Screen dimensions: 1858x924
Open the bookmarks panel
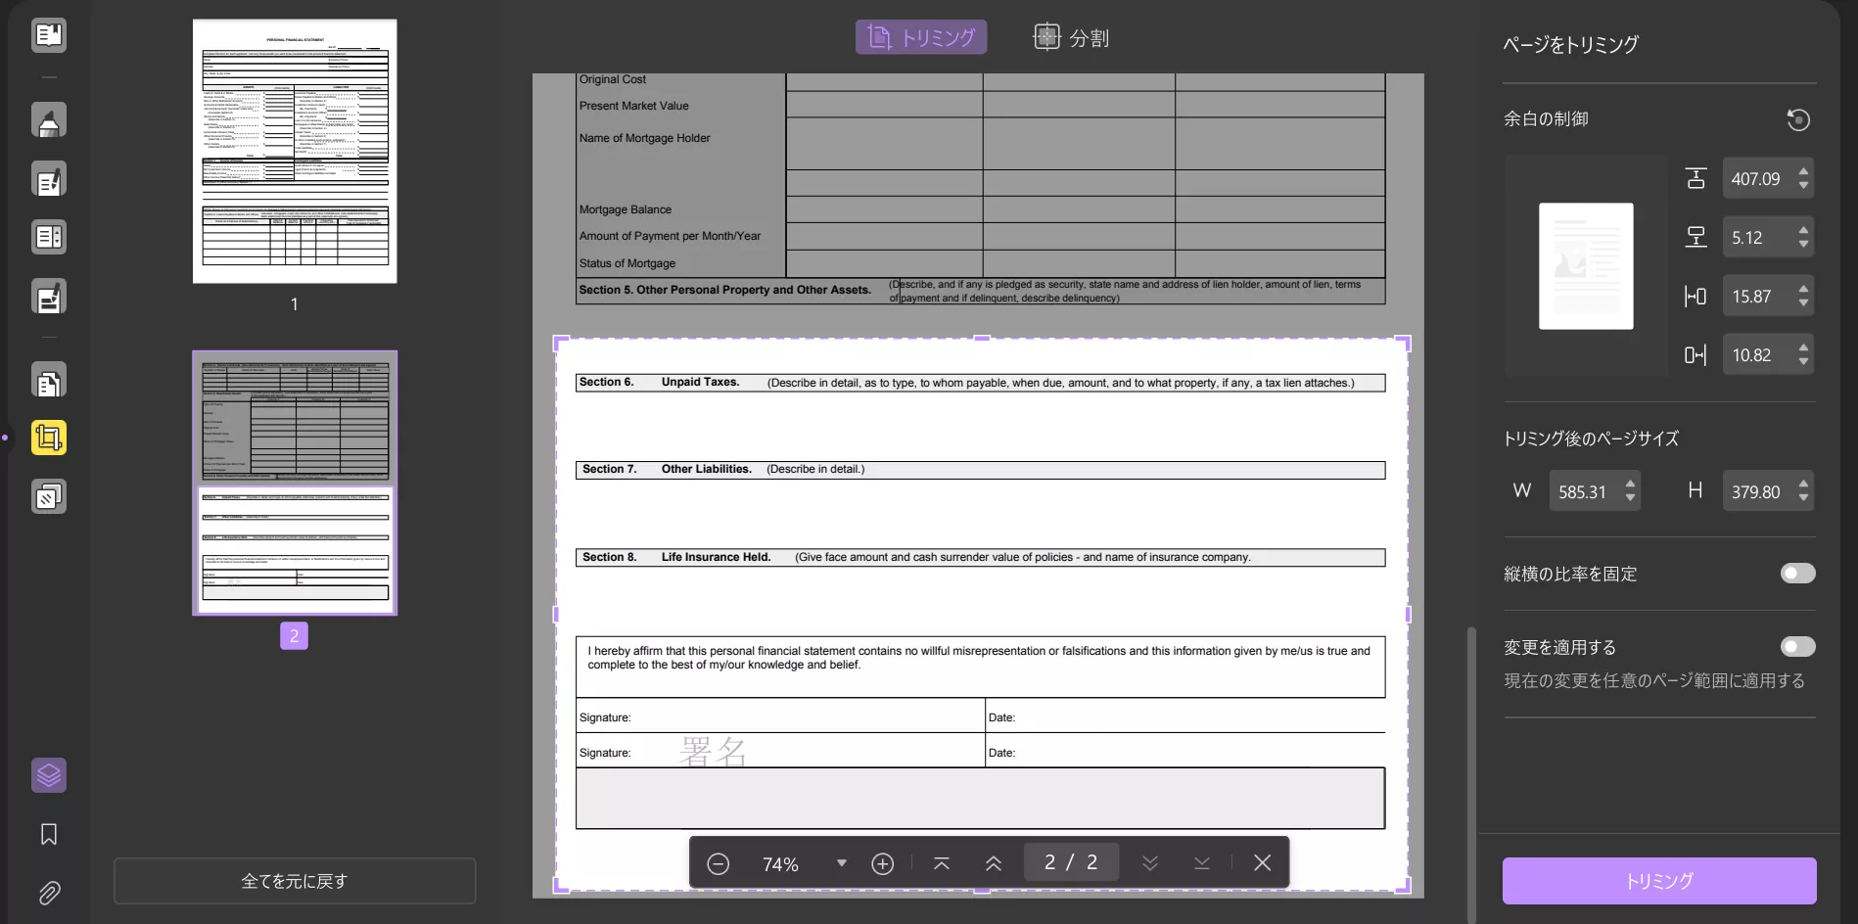point(49,834)
